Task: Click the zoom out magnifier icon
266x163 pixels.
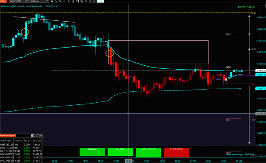Action: [x=64, y=1]
